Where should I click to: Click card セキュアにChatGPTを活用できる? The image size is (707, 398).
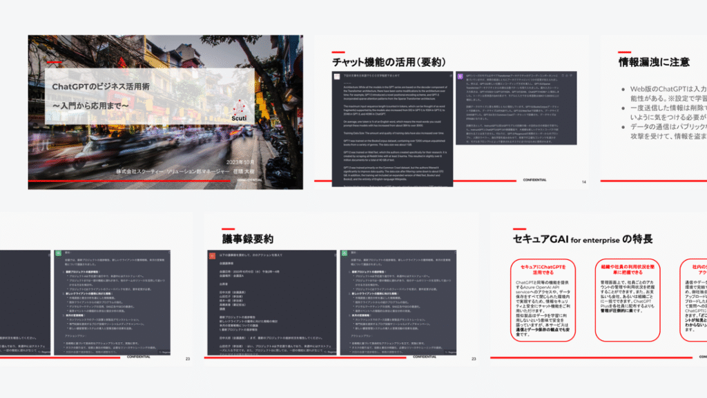543,300
